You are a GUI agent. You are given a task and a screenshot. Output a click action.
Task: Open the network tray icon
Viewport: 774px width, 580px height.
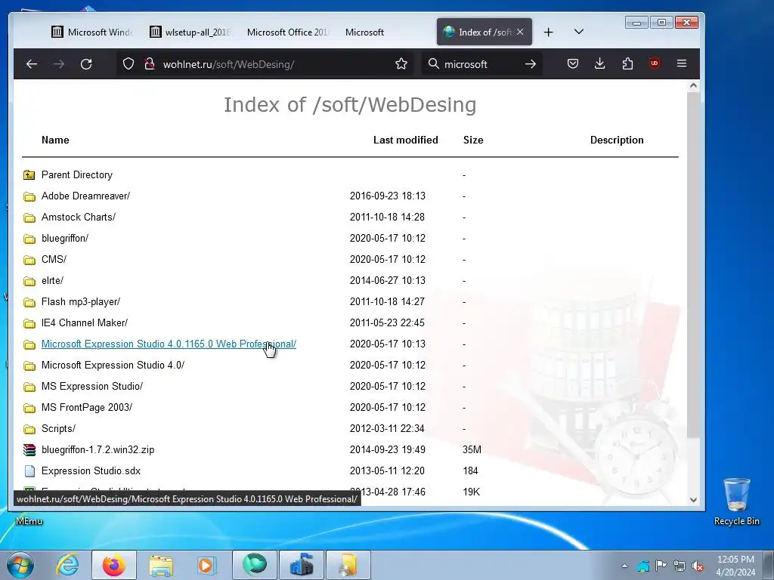680,566
